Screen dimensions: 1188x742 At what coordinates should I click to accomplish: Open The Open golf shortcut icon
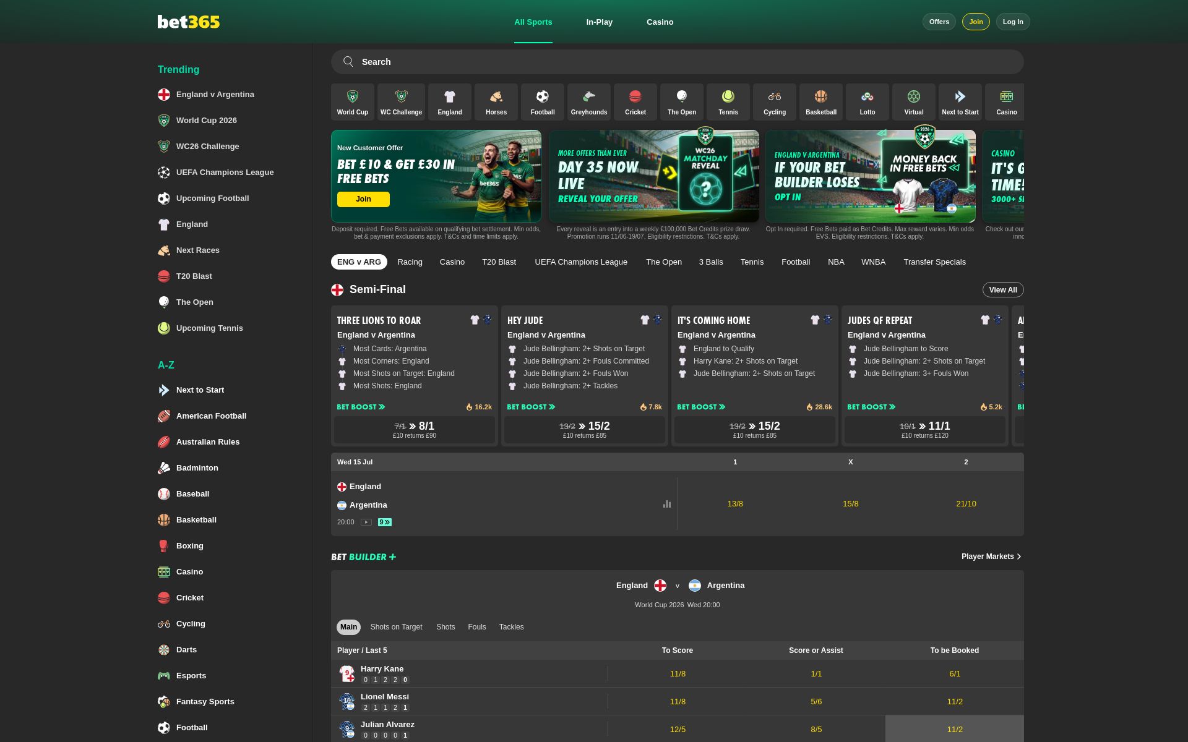pos(682,102)
